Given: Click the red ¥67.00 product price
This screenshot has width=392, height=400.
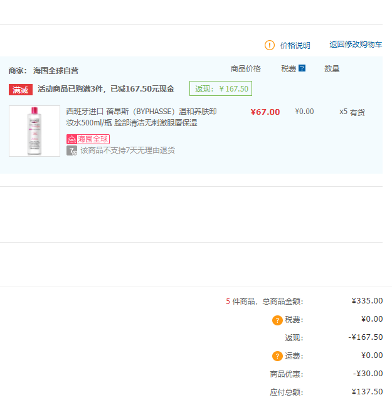Looking at the screenshot, I should click(265, 112).
